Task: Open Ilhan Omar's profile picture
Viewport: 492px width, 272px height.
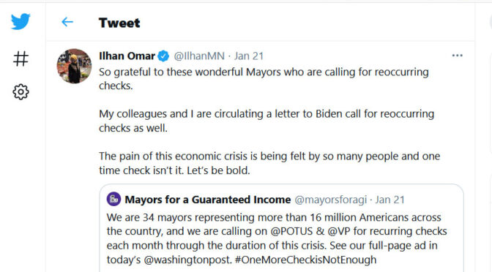Action: [75, 66]
